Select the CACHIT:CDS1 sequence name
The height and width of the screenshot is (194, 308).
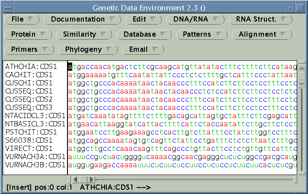pyautogui.click(x=29, y=75)
